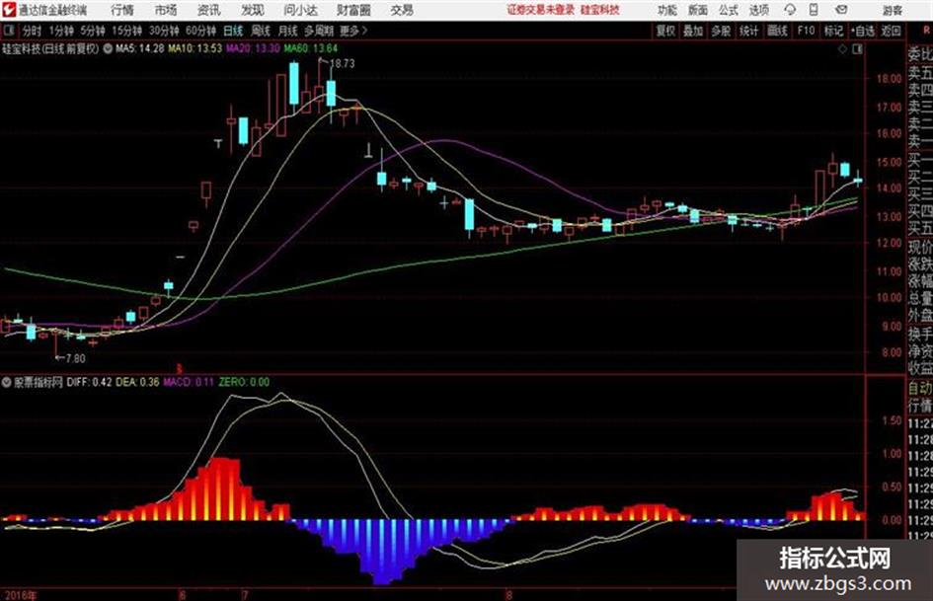Open the 交易 menu

tap(402, 10)
